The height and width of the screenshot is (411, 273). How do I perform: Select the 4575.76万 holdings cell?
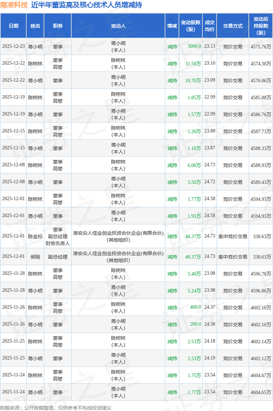(261, 46)
